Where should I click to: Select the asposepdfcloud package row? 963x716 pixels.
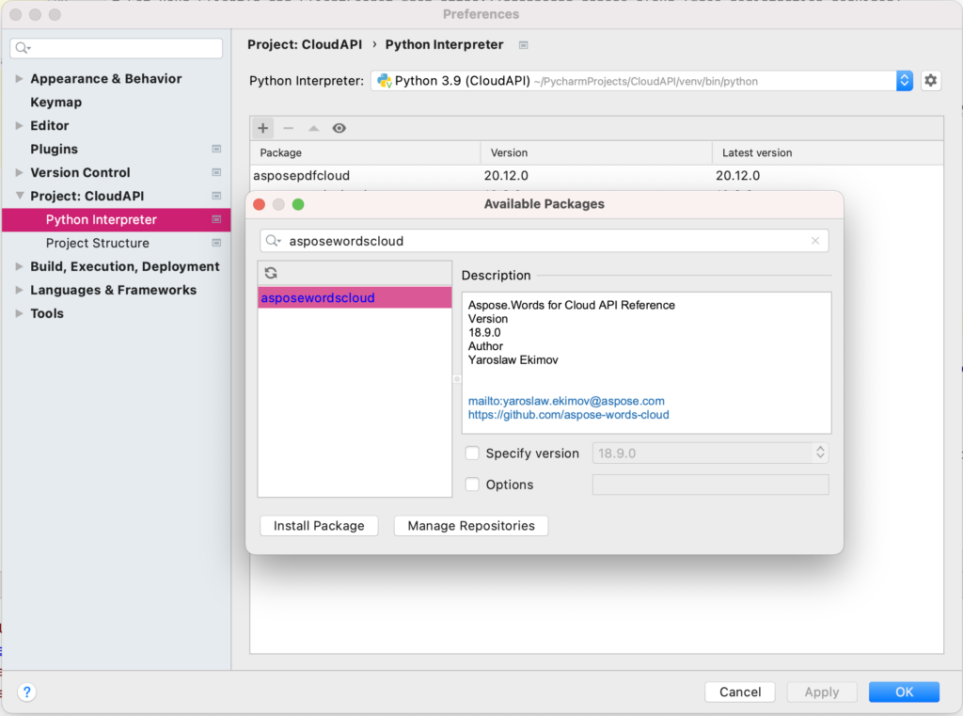click(596, 176)
